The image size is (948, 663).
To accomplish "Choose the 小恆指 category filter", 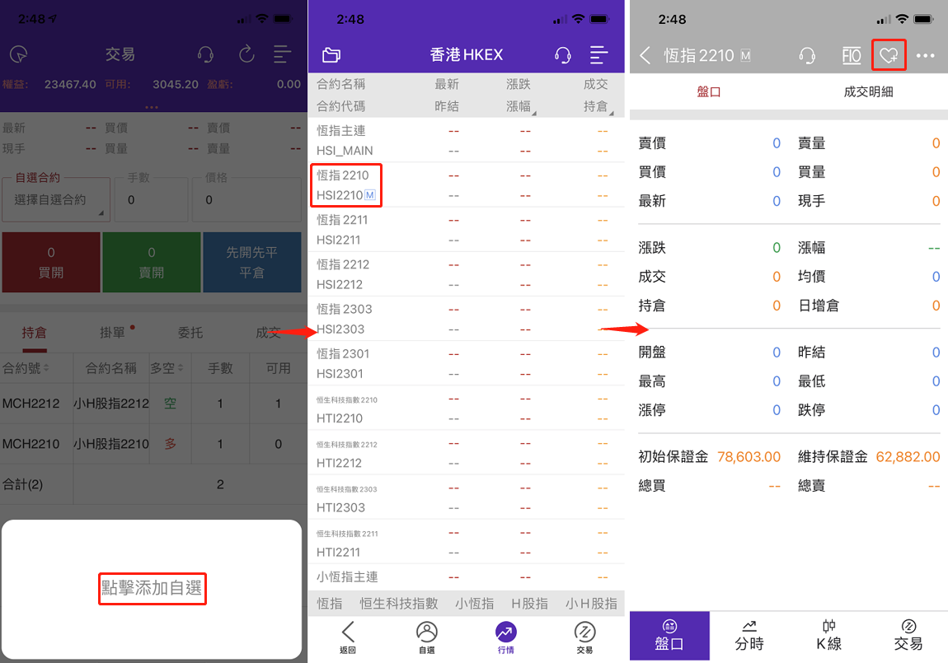I will point(474,603).
